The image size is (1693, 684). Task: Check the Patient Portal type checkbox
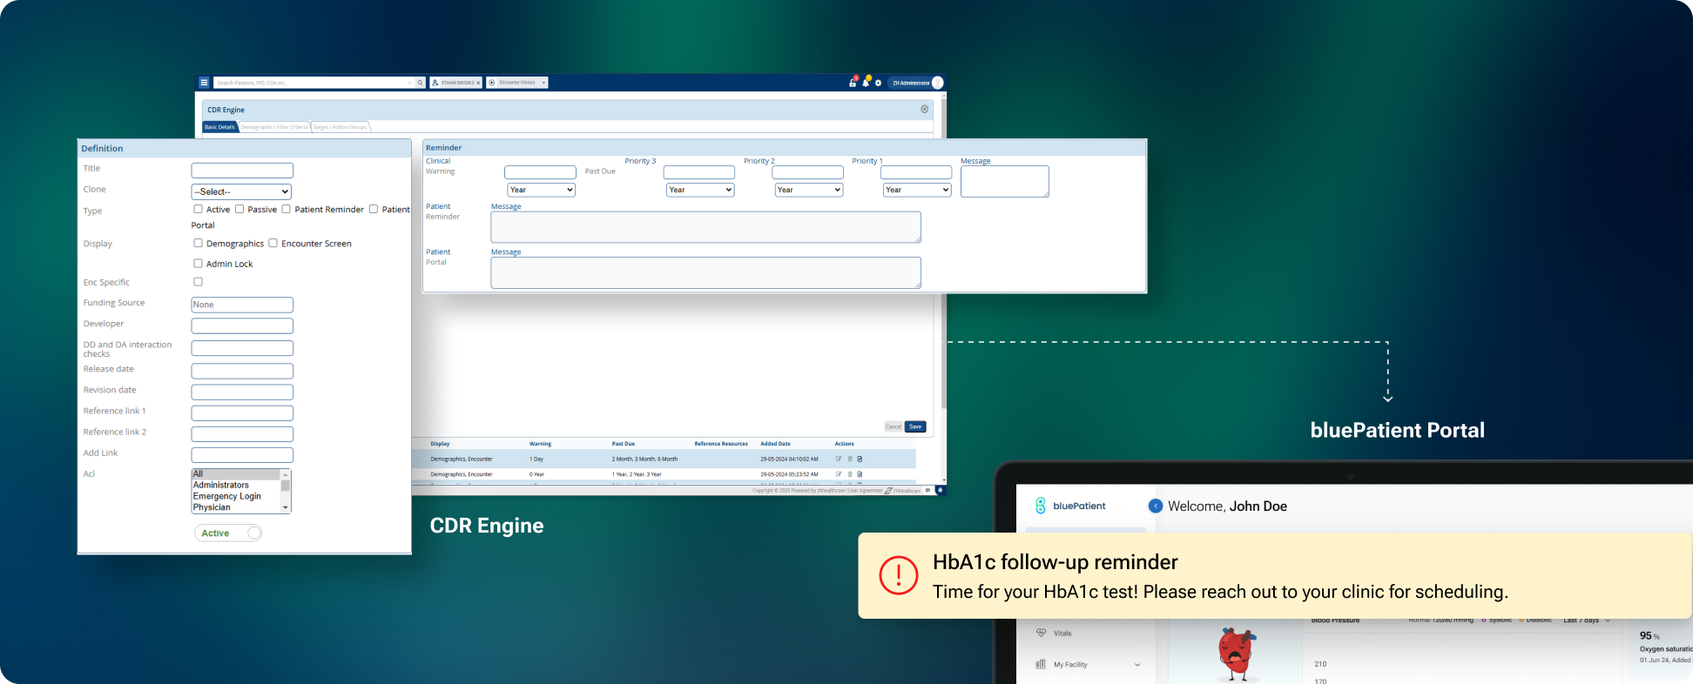[x=374, y=209]
